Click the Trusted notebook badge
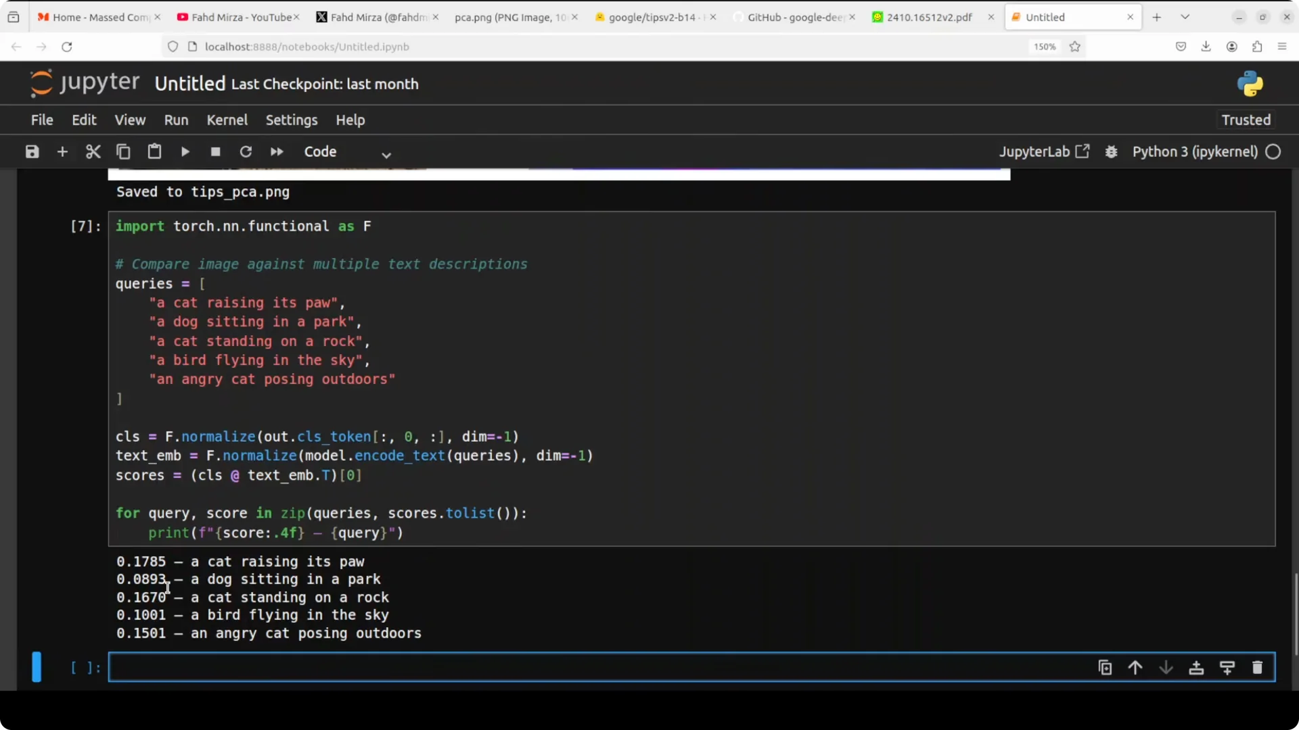This screenshot has height=730, width=1299. 1246,120
